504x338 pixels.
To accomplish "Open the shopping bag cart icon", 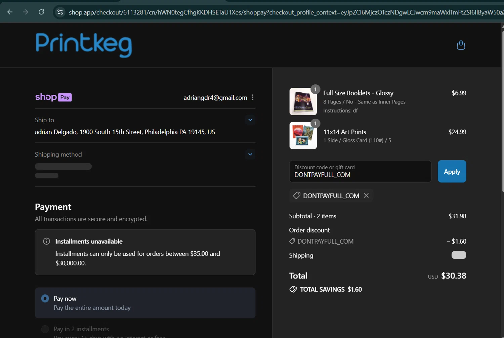I will coord(461,45).
